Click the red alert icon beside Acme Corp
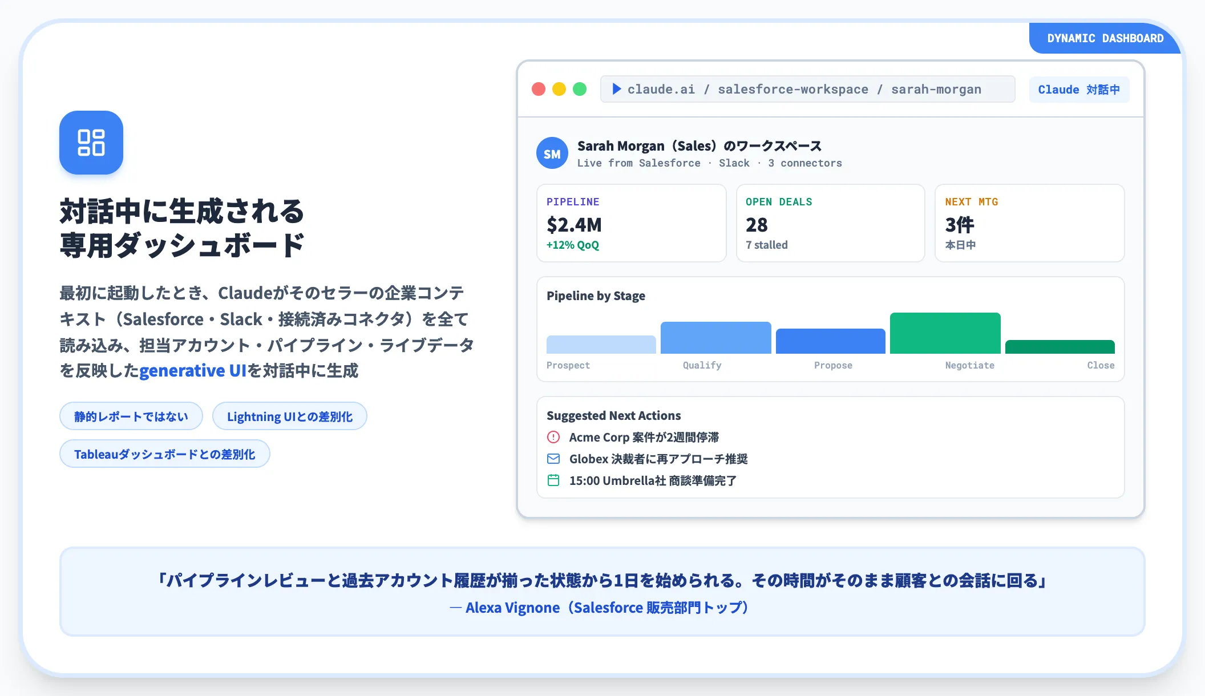The height and width of the screenshot is (696, 1205). coord(553,437)
